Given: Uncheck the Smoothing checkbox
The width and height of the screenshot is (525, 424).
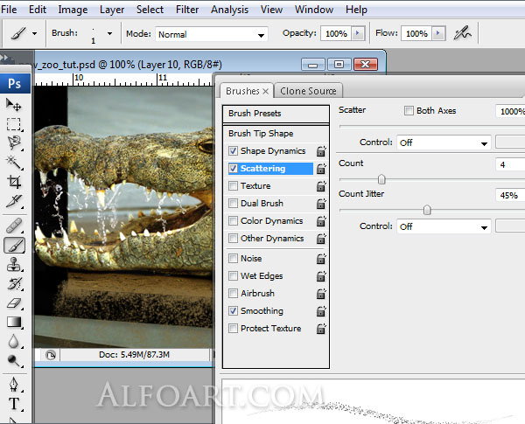Looking at the screenshot, I should [233, 311].
